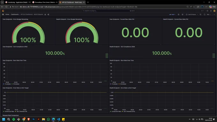Open browser settings and more menu
The height and width of the screenshot is (122, 217).
(206, 7)
